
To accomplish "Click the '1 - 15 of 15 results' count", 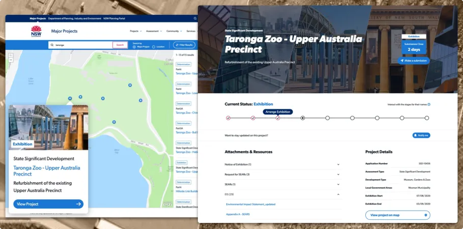I will click(x=185, y=55).
